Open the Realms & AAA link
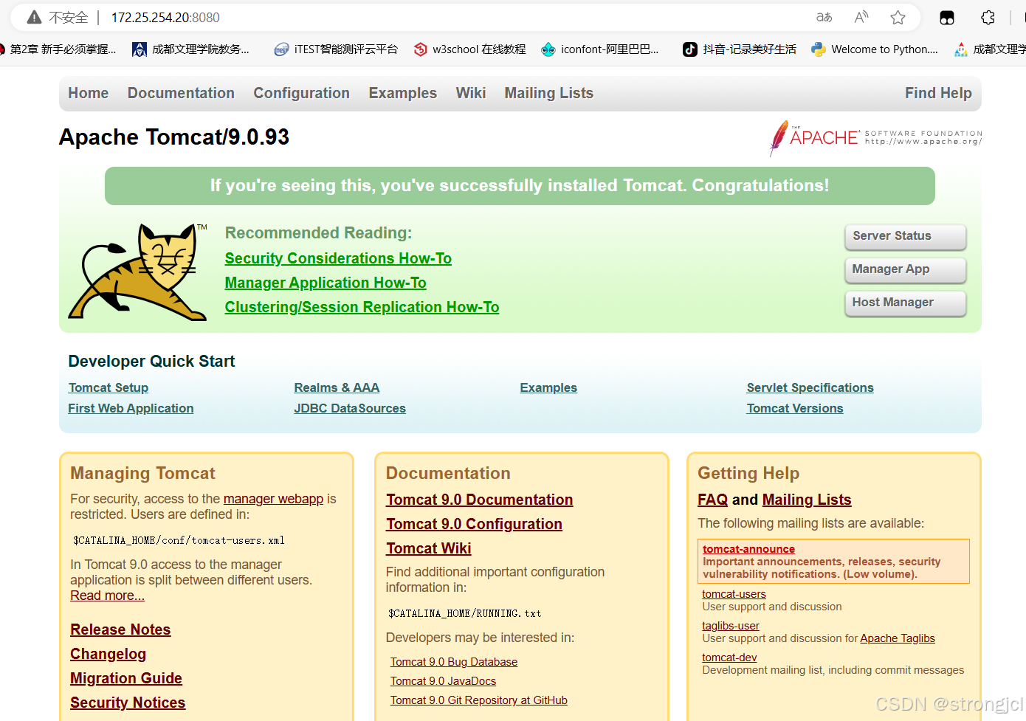This screenshot has width=1026, height=721. tap(337, 387)
